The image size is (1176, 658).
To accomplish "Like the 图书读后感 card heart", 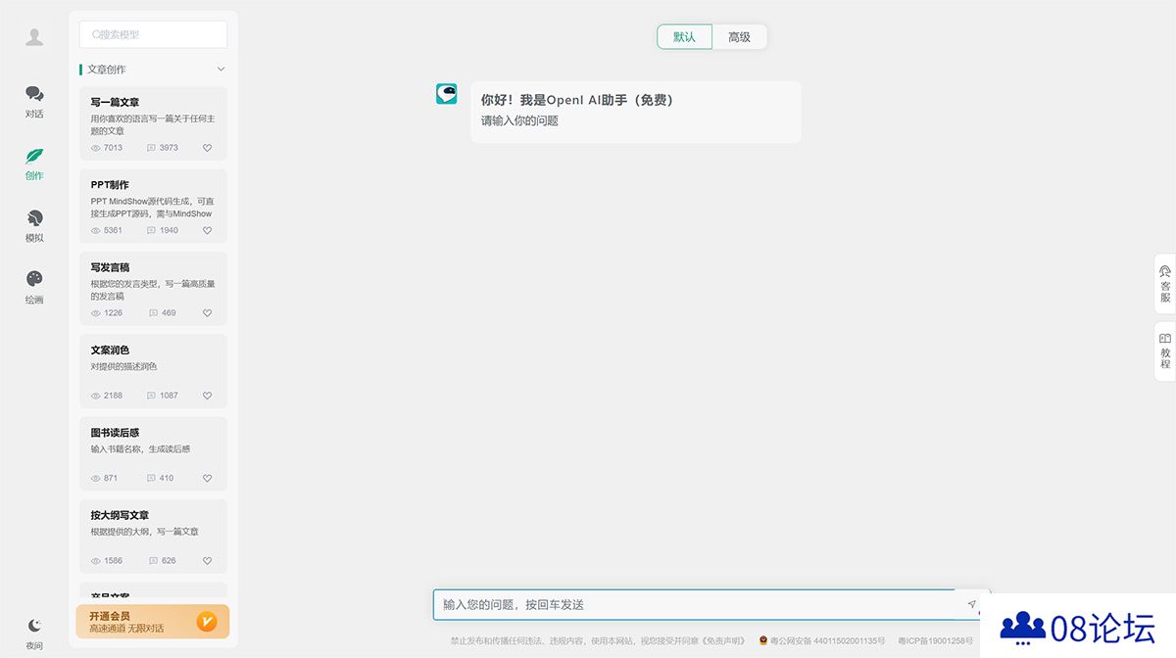I will coord(207,478).
